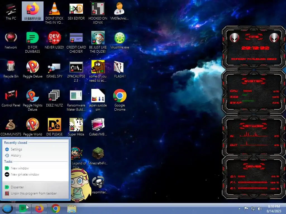
Task: Open the VM0Technic doctor icon
Action: (120, 11)
